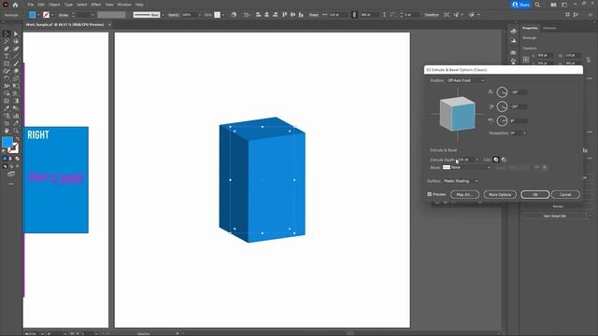Select the Line Segment tool
The width and height of the screenshot is (598, 336).
click(16, 56)
